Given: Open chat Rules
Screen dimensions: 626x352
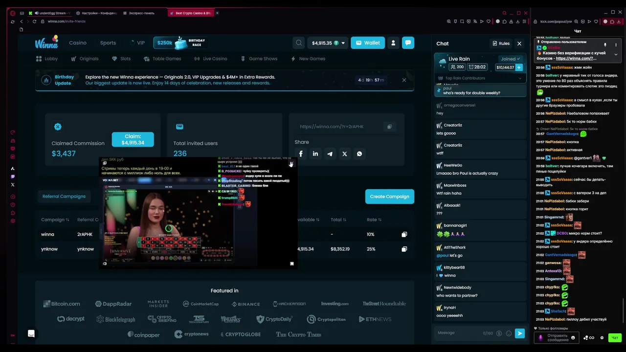Looking at the screenshot, I should click(x=501, y=44).
